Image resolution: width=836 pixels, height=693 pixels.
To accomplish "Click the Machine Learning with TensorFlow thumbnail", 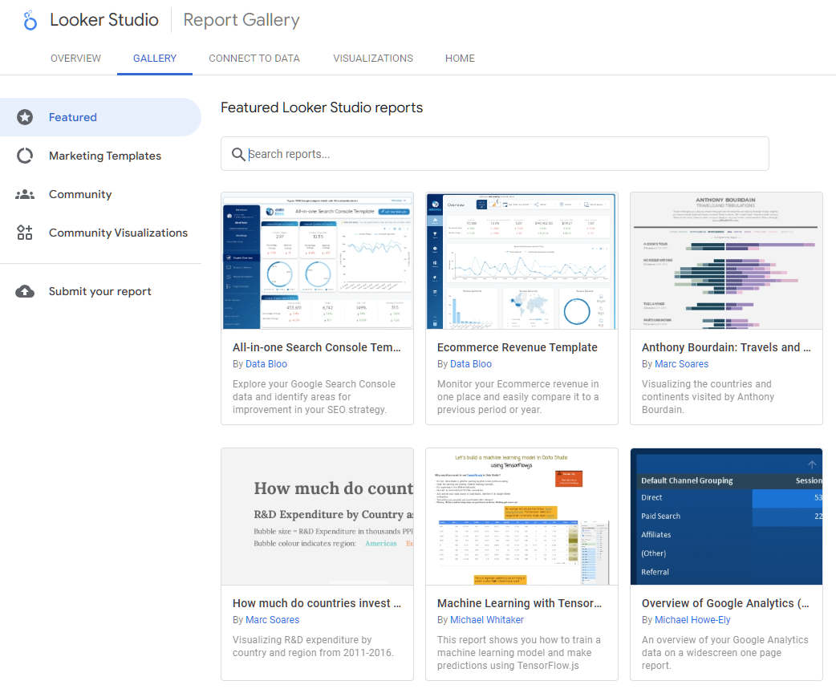I will [521, 516].
